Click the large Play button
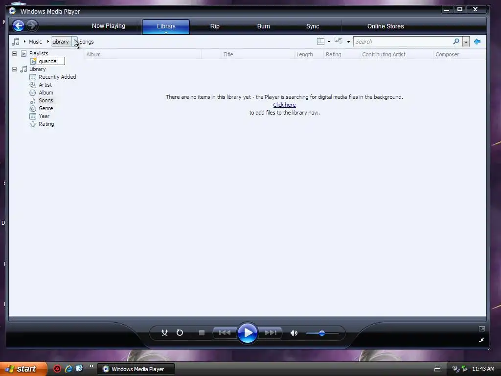The height and width of the screenshot is (376, 501). (247, 333)
